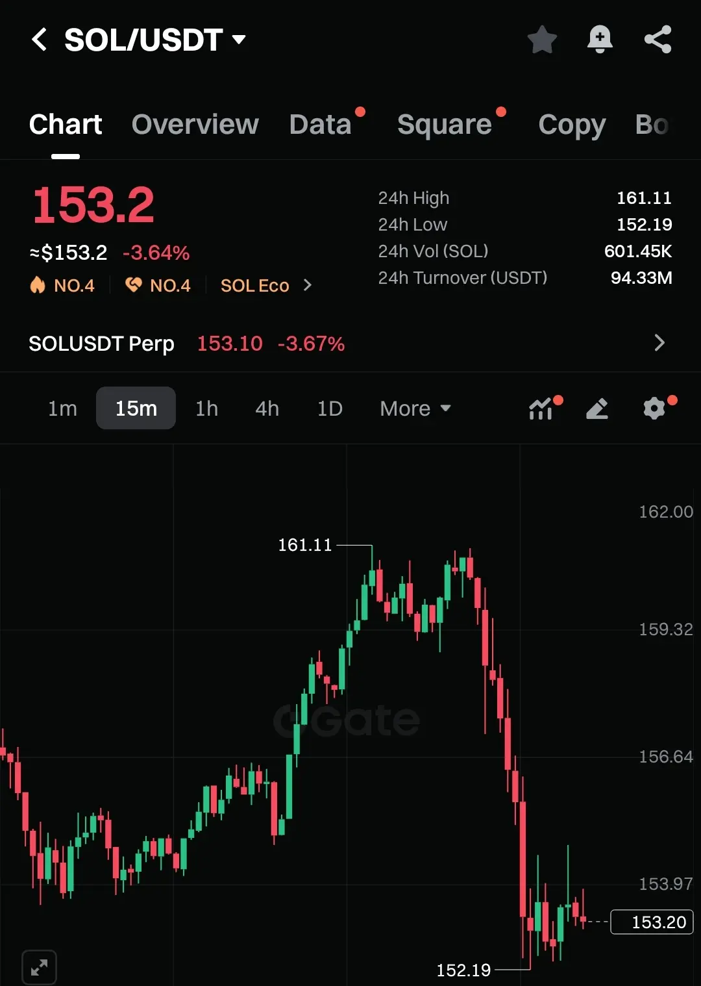Share this SOL/USDT chart
Image resolution: width=701 pixels, height=986 pixels.
(658, 40)
